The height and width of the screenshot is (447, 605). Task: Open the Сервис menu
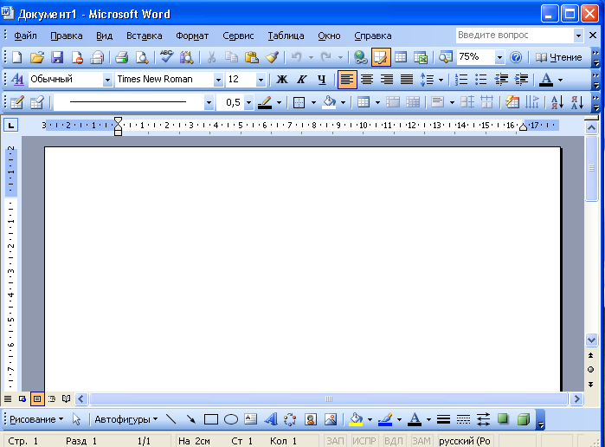tap(238, 36)
